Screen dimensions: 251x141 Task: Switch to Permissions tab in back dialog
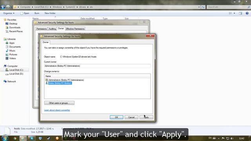tap(42, 29)
